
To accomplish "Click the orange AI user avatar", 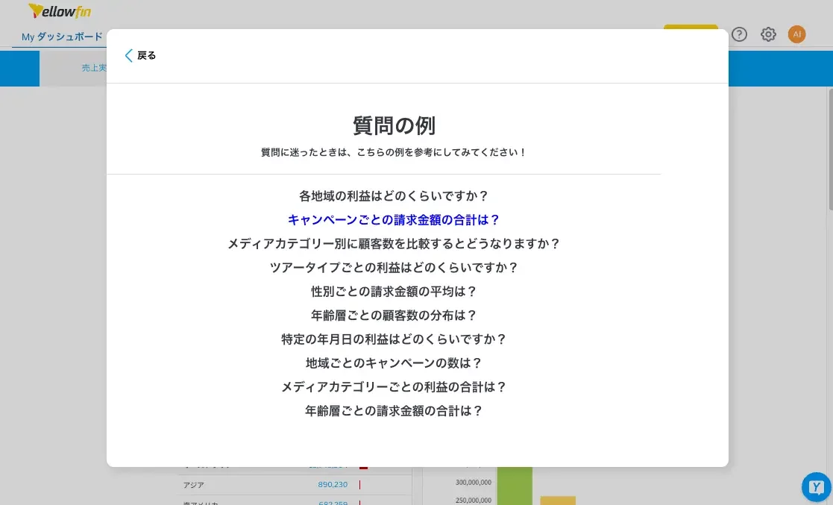I will (797, 34).
